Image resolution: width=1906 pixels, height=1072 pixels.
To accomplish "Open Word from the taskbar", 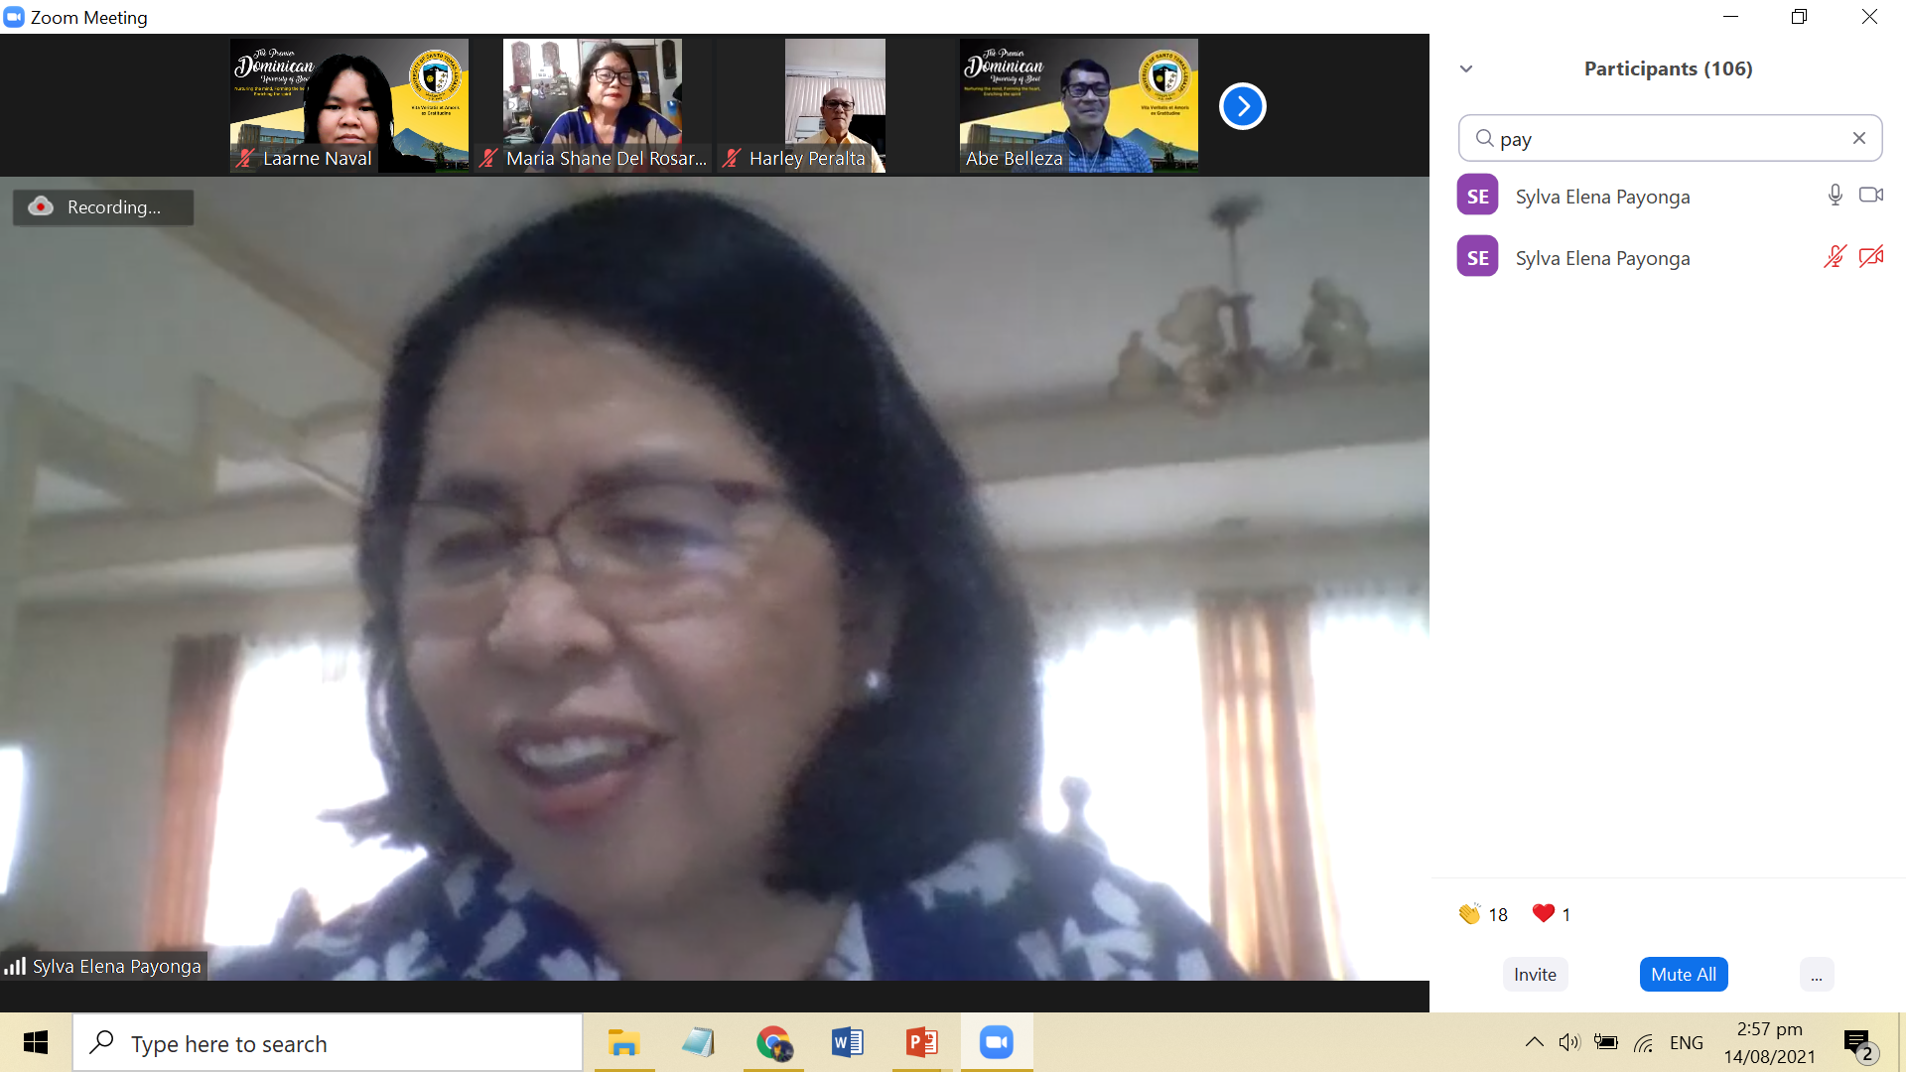I will (847, 1042).
